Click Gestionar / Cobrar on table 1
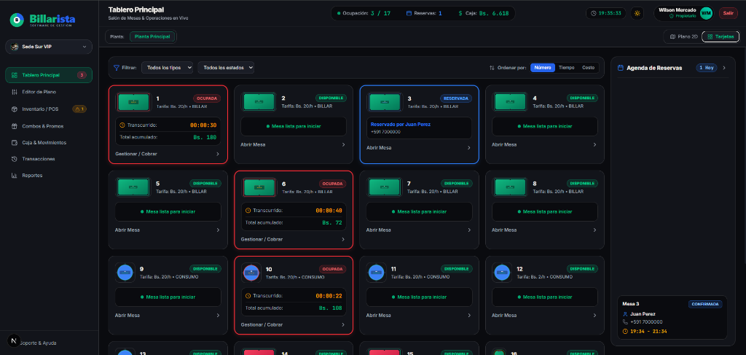Image resolution: width=746 pixels, height=355 pixels. point(168,154)
